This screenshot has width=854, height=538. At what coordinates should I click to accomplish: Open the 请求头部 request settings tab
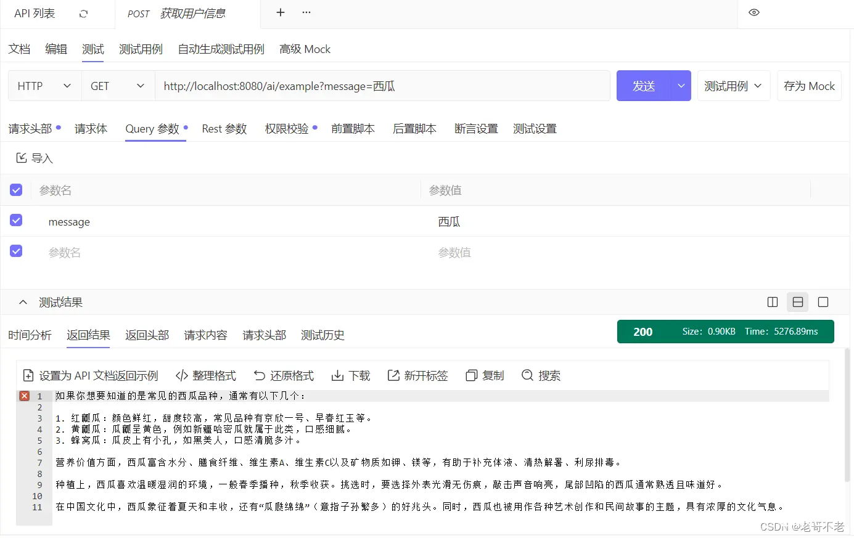point(30,129)
